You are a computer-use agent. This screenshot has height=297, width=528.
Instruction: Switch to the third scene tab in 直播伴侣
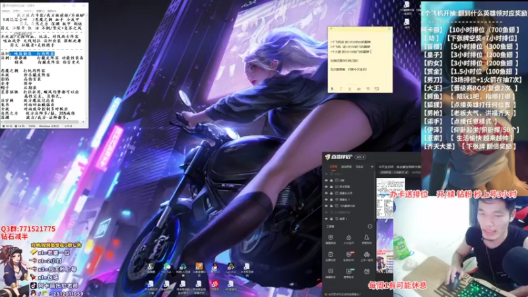[359, 167]
